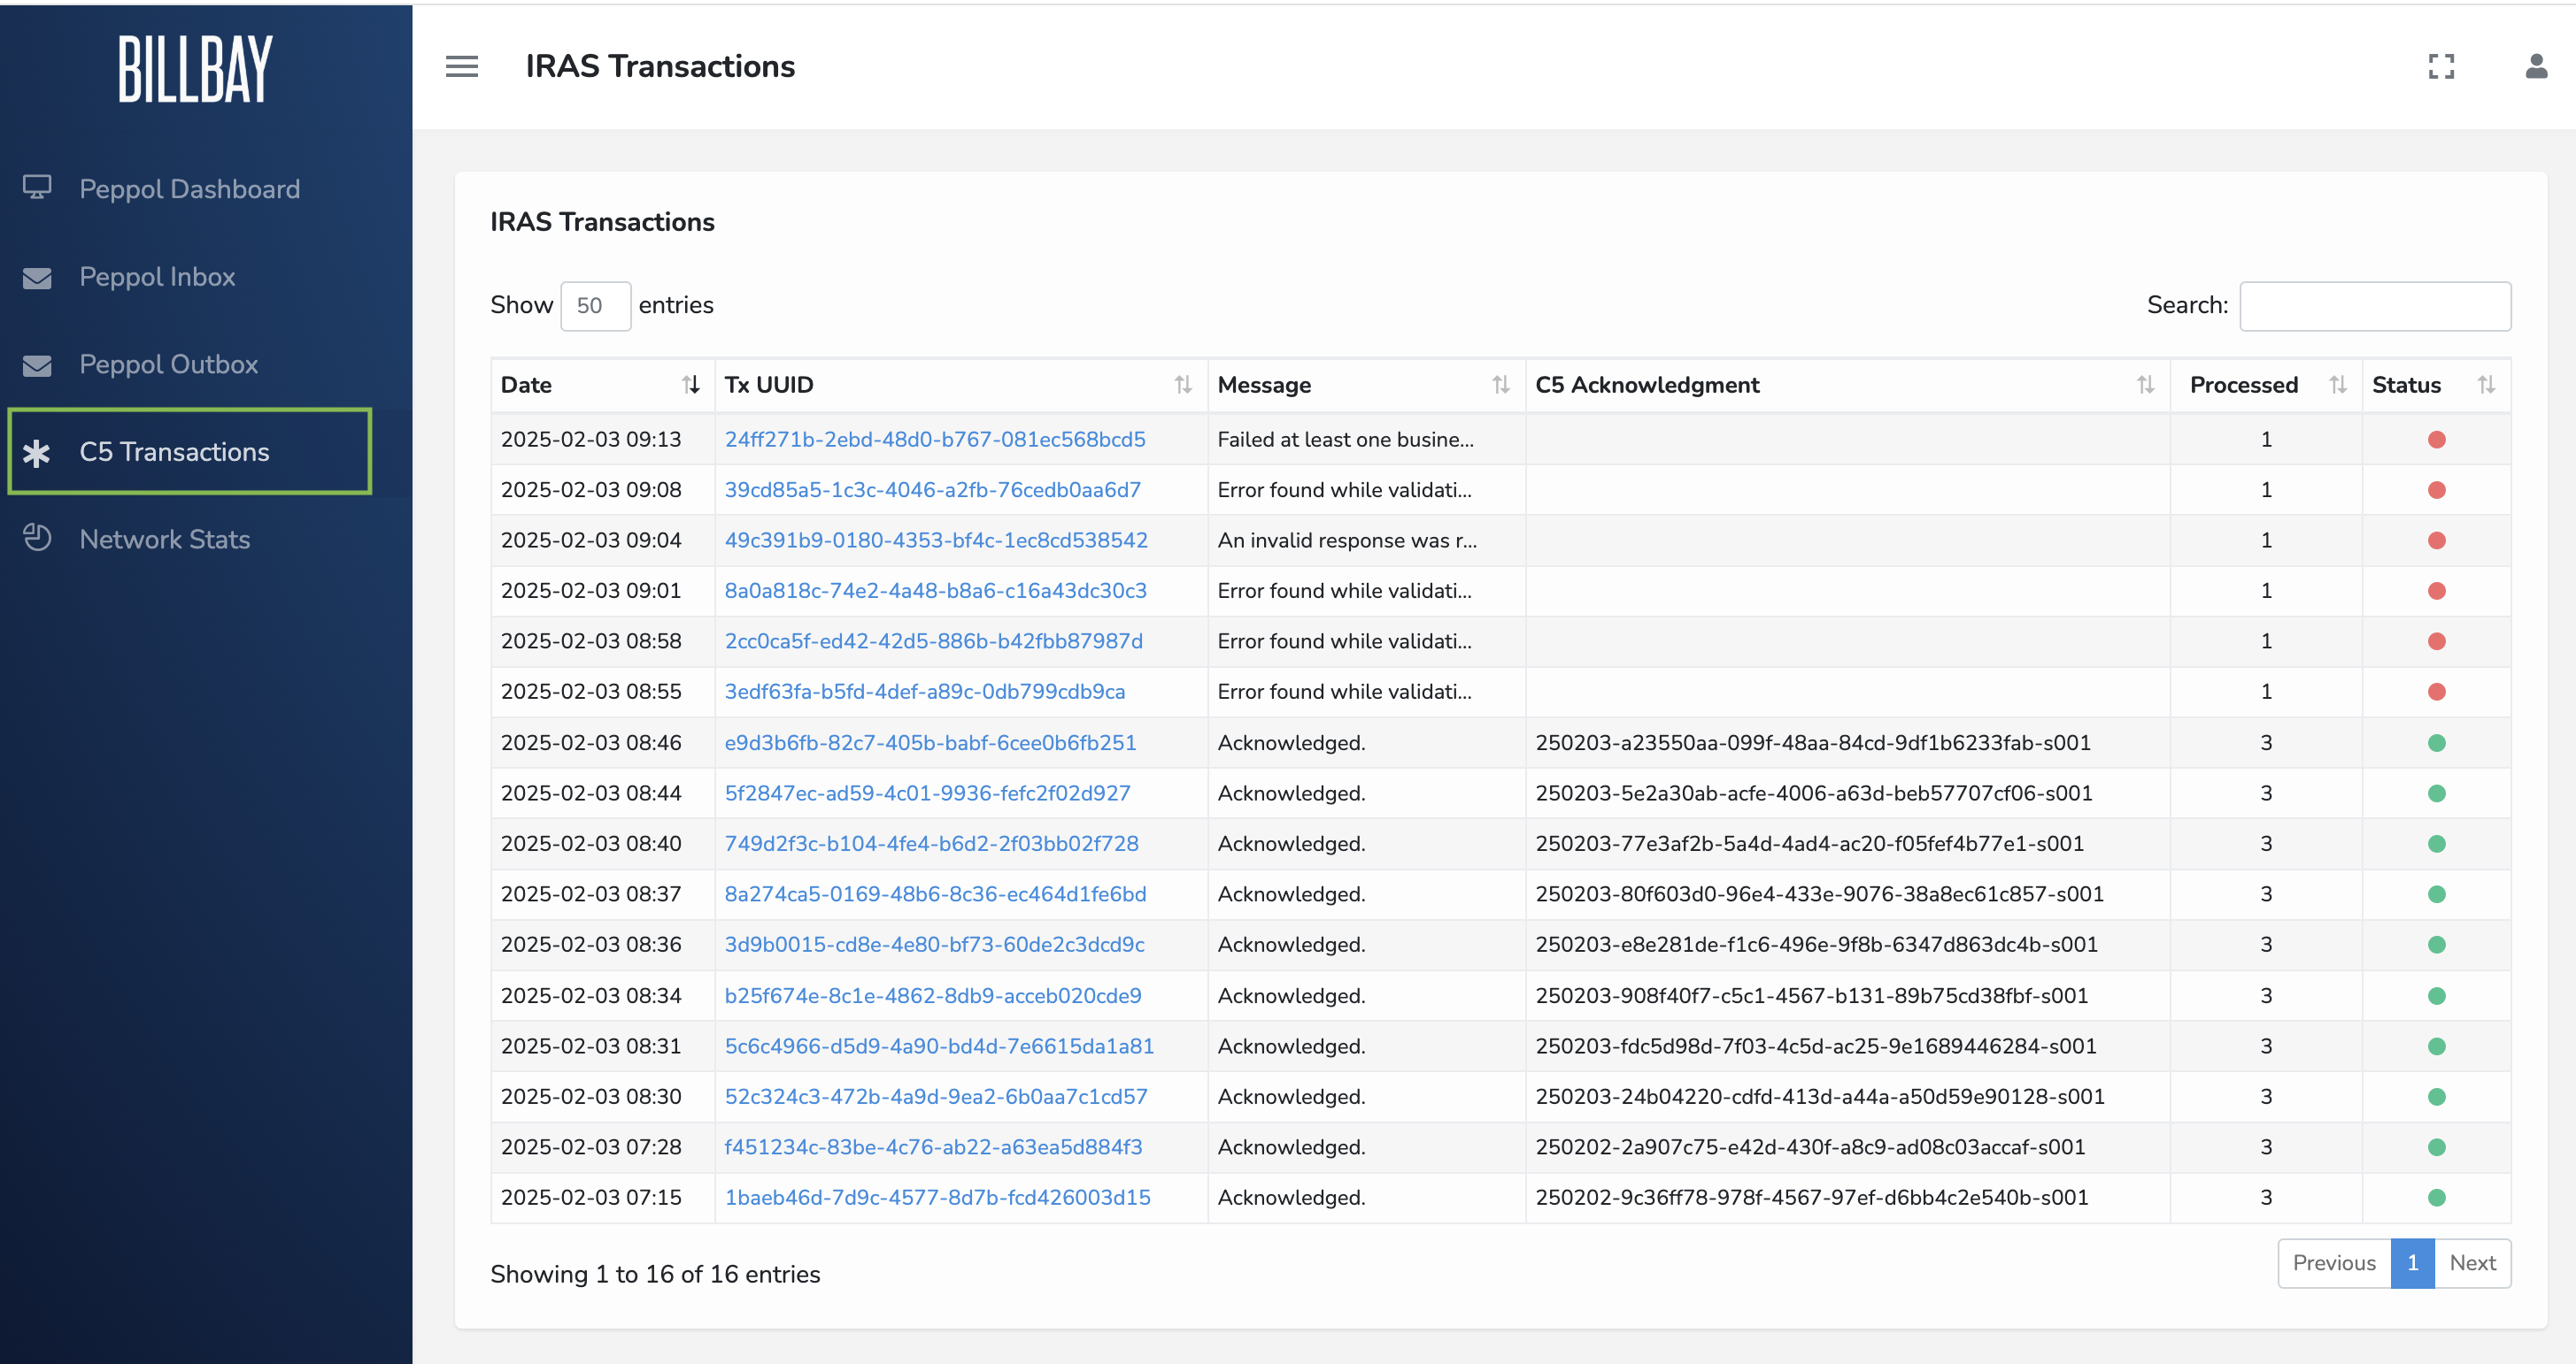Open Network Stats in sidebar
This screenshot has width=2576, height=1364.
[x=164, y=540]
